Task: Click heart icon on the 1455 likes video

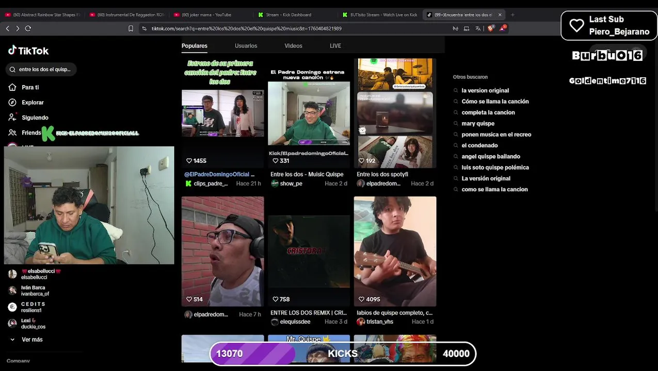Action: pyautogui.click(x=189, y=161)
